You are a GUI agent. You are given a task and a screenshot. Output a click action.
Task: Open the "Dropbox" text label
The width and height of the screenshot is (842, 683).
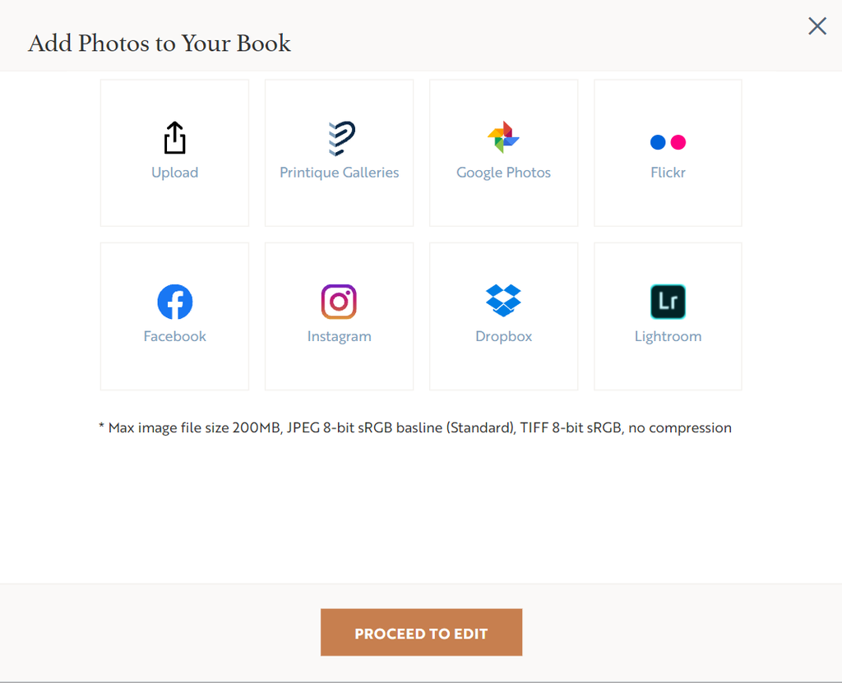tap(503, 336)
